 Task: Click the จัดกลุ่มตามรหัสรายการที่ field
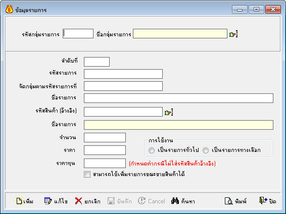123,86
